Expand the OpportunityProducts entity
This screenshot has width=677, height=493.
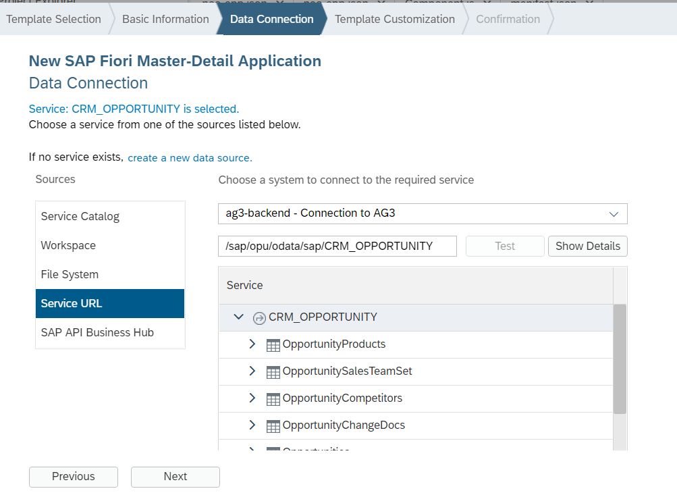pyautogui.click(x=252, y=344)
